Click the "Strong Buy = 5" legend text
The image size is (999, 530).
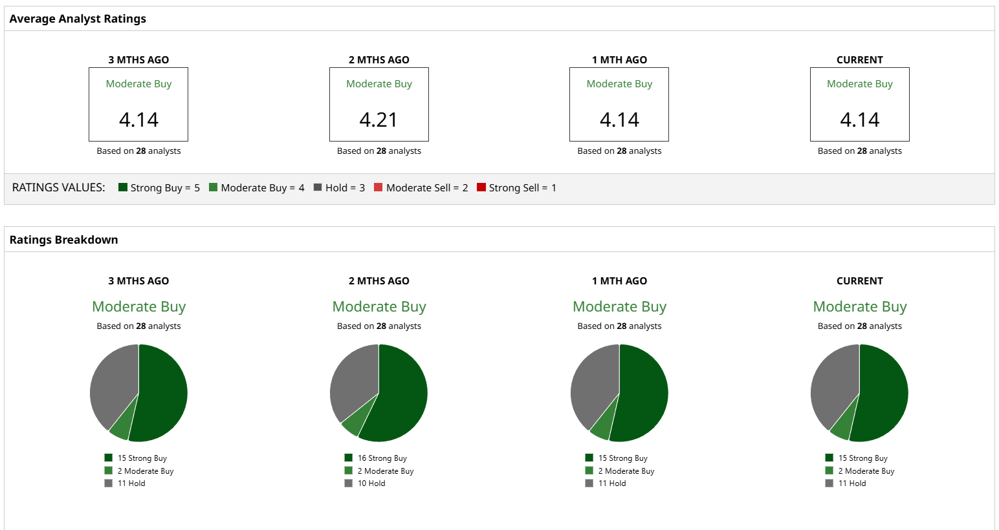tap(165, 187)
